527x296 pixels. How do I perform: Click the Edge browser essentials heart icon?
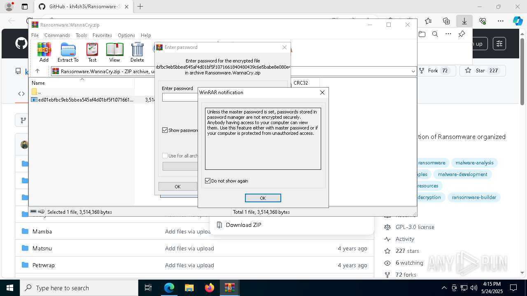pyautogui.click(x=483, y=21)
